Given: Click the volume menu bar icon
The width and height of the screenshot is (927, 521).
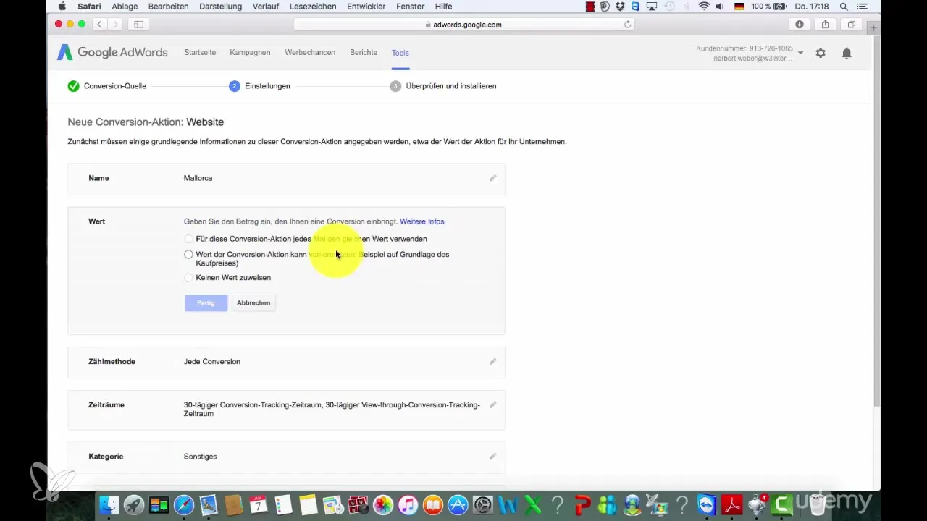Looking at the screenshot, I should [721, 7].
